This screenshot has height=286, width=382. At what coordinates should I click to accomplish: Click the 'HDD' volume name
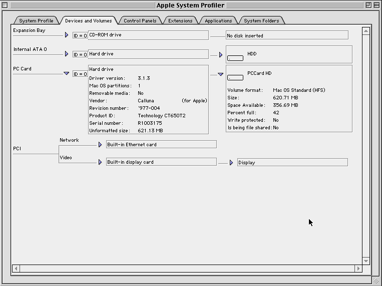click(x=252, y=53)
